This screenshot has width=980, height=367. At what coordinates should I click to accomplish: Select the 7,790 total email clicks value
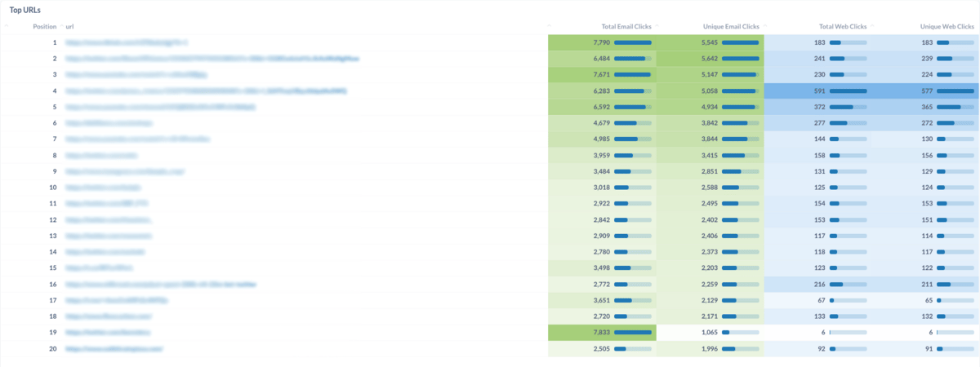(600, 42)
